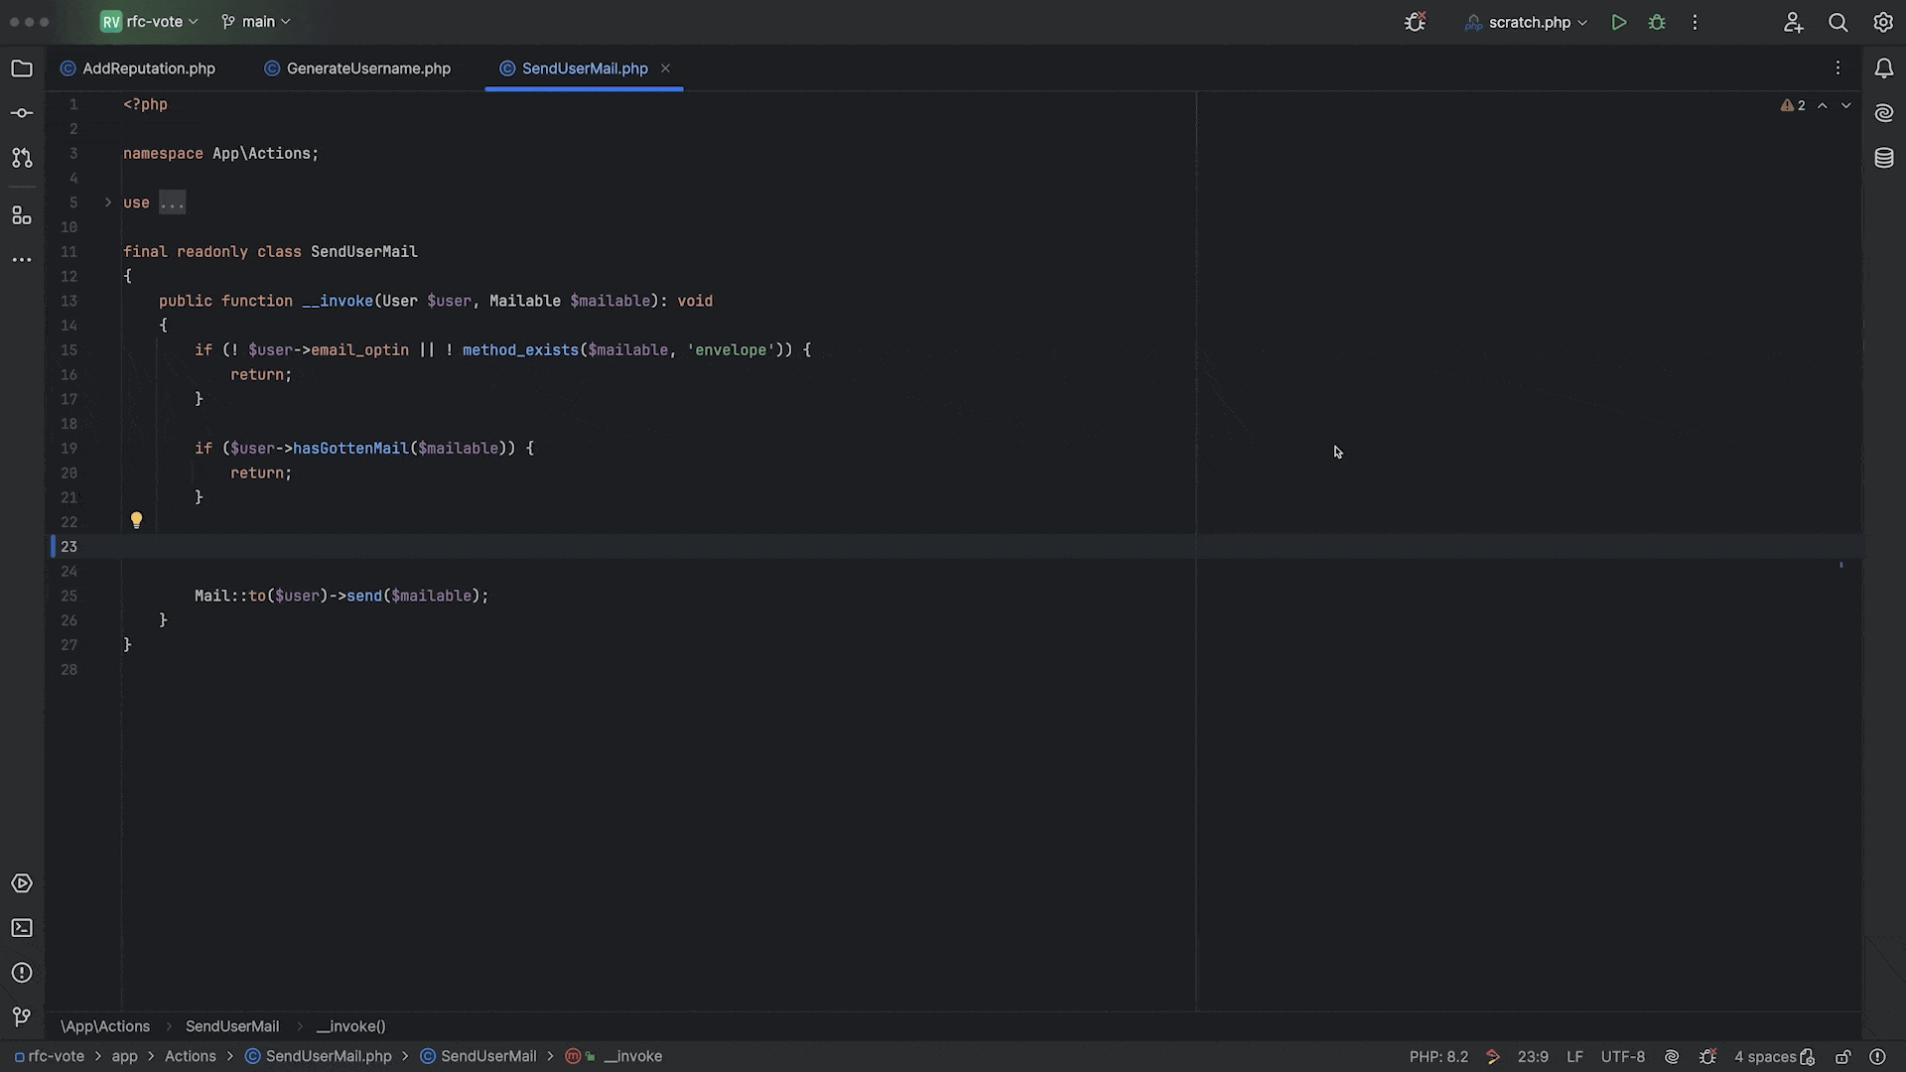Click the Run scratch.php button
The height and width of the screenshot is (1072, 1906).
pos(1618,22)
